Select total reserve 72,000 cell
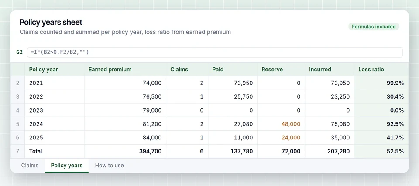419x186 pixels. tap(281, 151)
